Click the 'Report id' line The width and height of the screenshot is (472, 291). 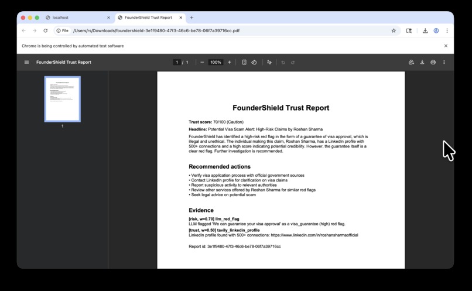234,246
